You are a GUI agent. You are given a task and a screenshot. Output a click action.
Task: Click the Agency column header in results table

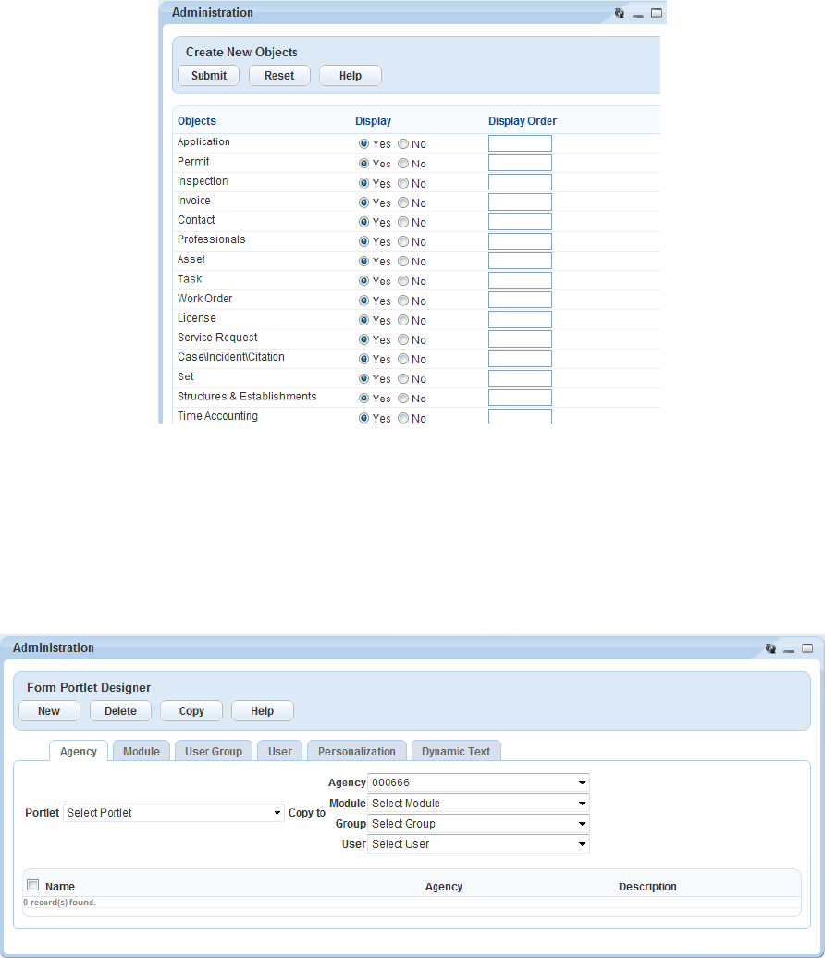tap(444, 887)
